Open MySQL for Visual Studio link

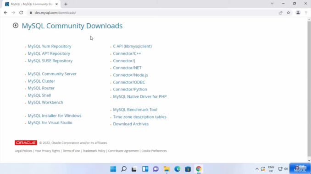(50, 123)
